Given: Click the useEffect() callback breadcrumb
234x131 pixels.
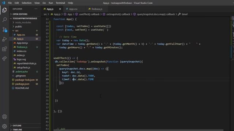Looking at the screenshot, I should (x=88, y=14).
